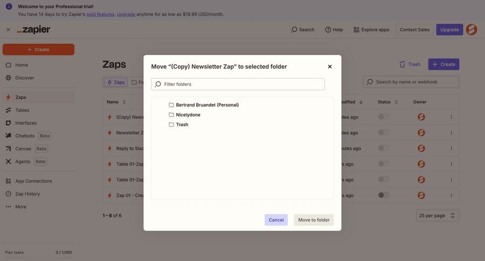
Task: Toggle status of (Copy) Newsletter Zap
Action: (384, 117)
